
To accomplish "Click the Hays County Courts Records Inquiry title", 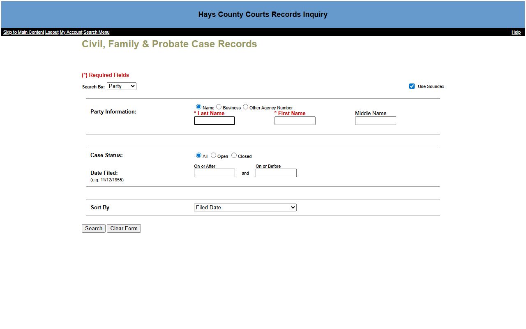I will [x=263, y=14].
